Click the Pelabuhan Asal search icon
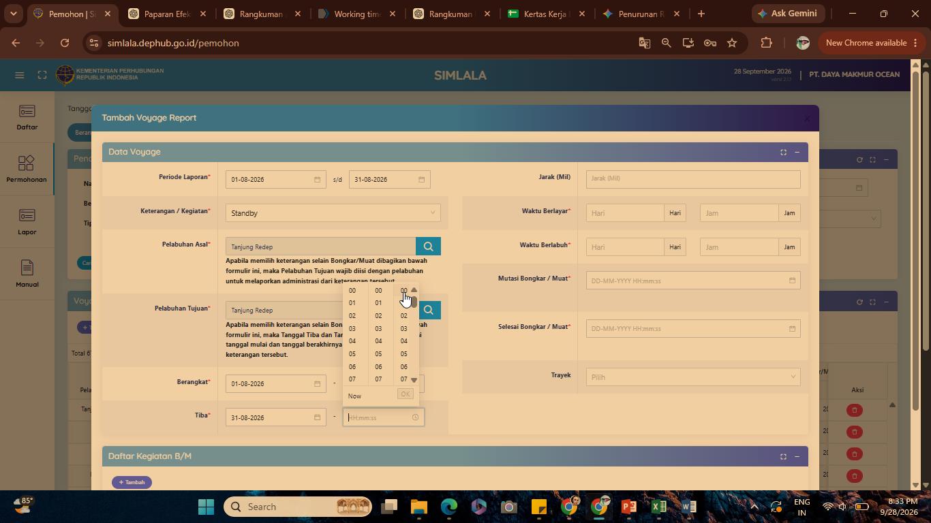The width and height of the screenshot is (931, 523). coord(428,247)
